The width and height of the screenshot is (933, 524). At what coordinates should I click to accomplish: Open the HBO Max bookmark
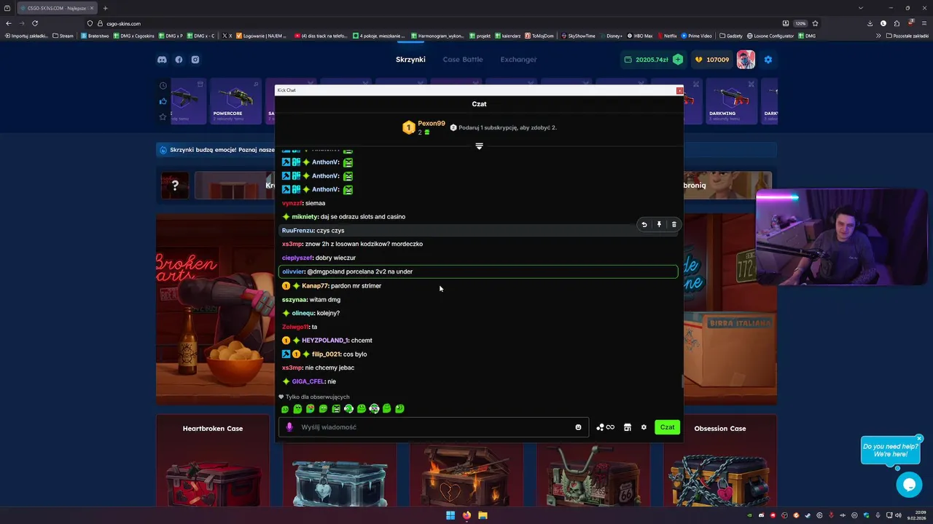(640, 36)
